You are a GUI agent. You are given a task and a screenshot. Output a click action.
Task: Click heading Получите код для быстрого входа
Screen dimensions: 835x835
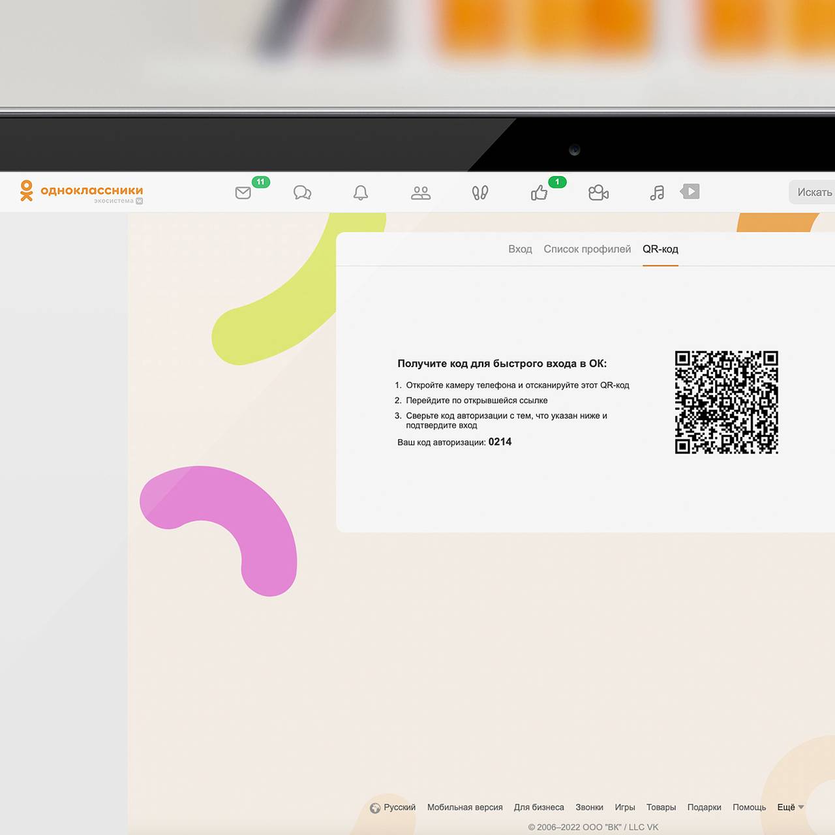(x=502, y=363)
